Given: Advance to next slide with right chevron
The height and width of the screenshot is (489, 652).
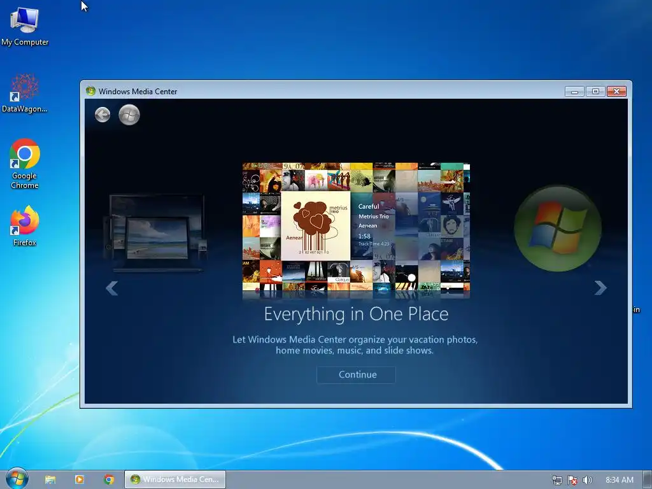Looking at the screenshot, I should [600, 288].
